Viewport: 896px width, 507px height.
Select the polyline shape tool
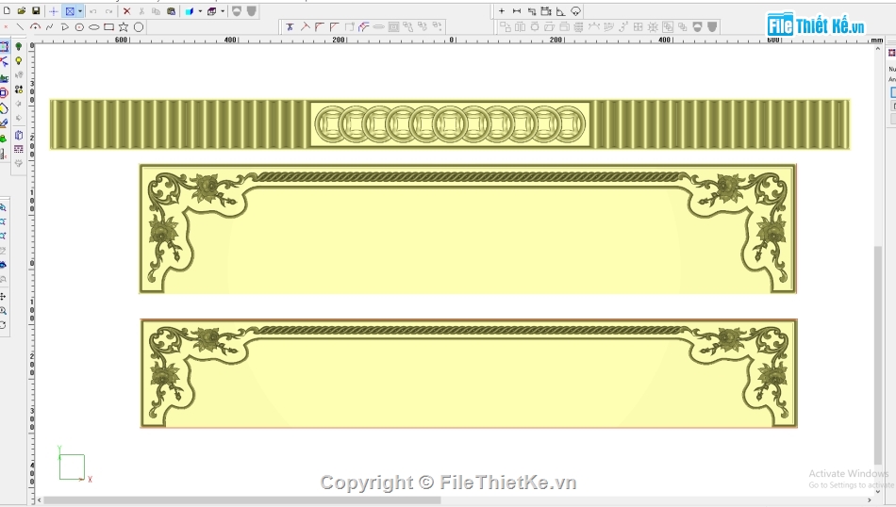point(64,26)
